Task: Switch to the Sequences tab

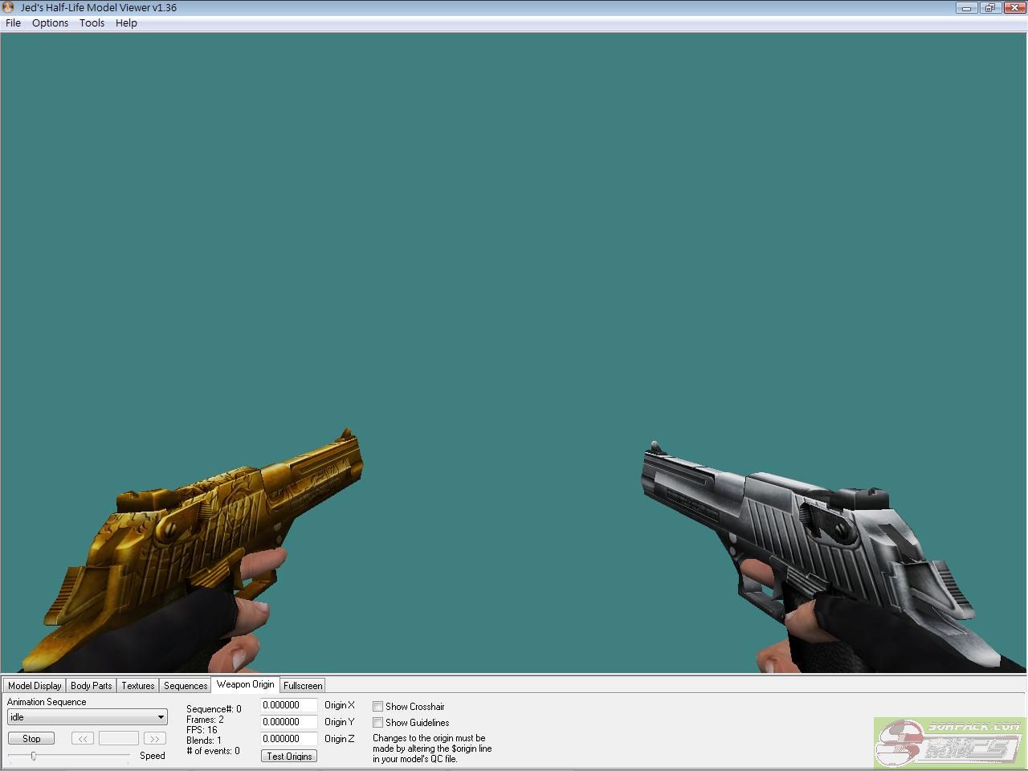Action: (186, 685)
